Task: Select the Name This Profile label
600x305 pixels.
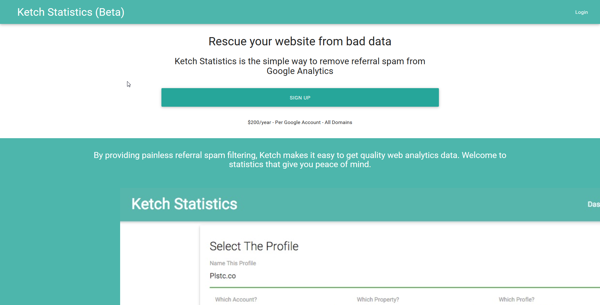Action: coord(233,263)
